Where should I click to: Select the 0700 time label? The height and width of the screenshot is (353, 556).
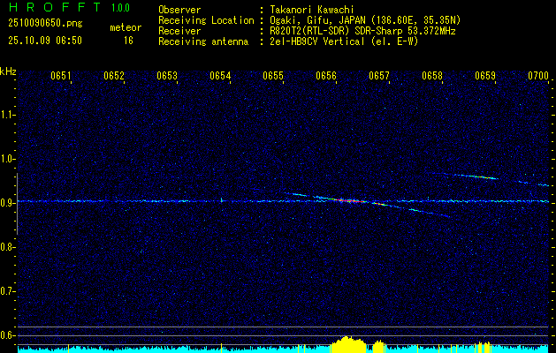click(x=538, y=76)
